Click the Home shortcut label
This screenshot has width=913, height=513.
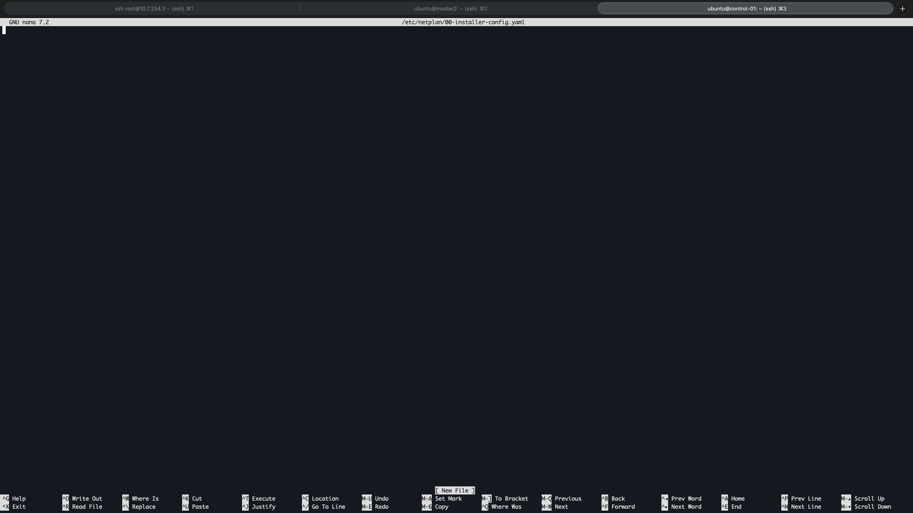click(x=738, y=499)
